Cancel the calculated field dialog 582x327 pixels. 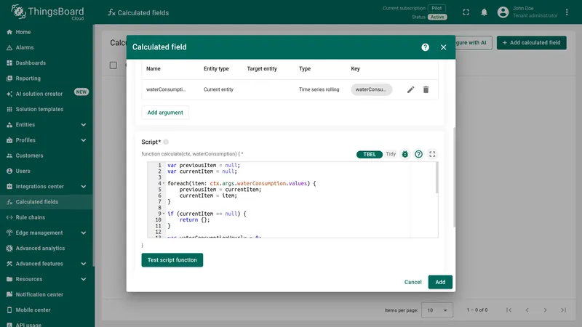click(x=412, y=282)
